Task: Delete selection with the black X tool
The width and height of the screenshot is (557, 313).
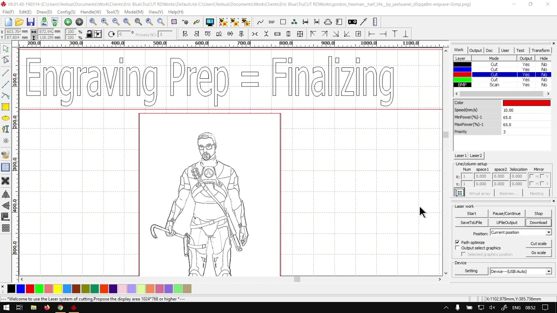Action: (6, 181)
